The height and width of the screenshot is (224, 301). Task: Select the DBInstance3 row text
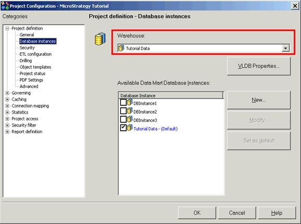pos(145,120)
